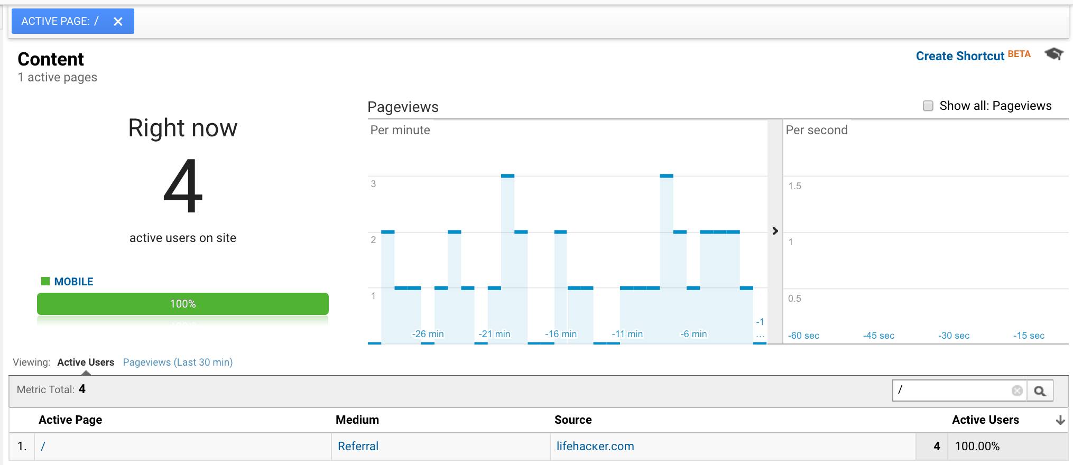Click the -15 sec axis label
Screen dimensions: 1073x465
pos(1029,336)
